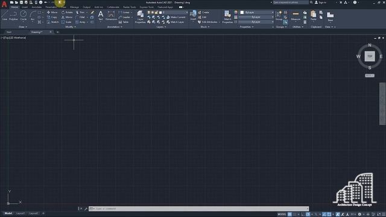This screenshot has height=217, width=386.
Task: Activate the Mirror command
Action: coord(67,17)
